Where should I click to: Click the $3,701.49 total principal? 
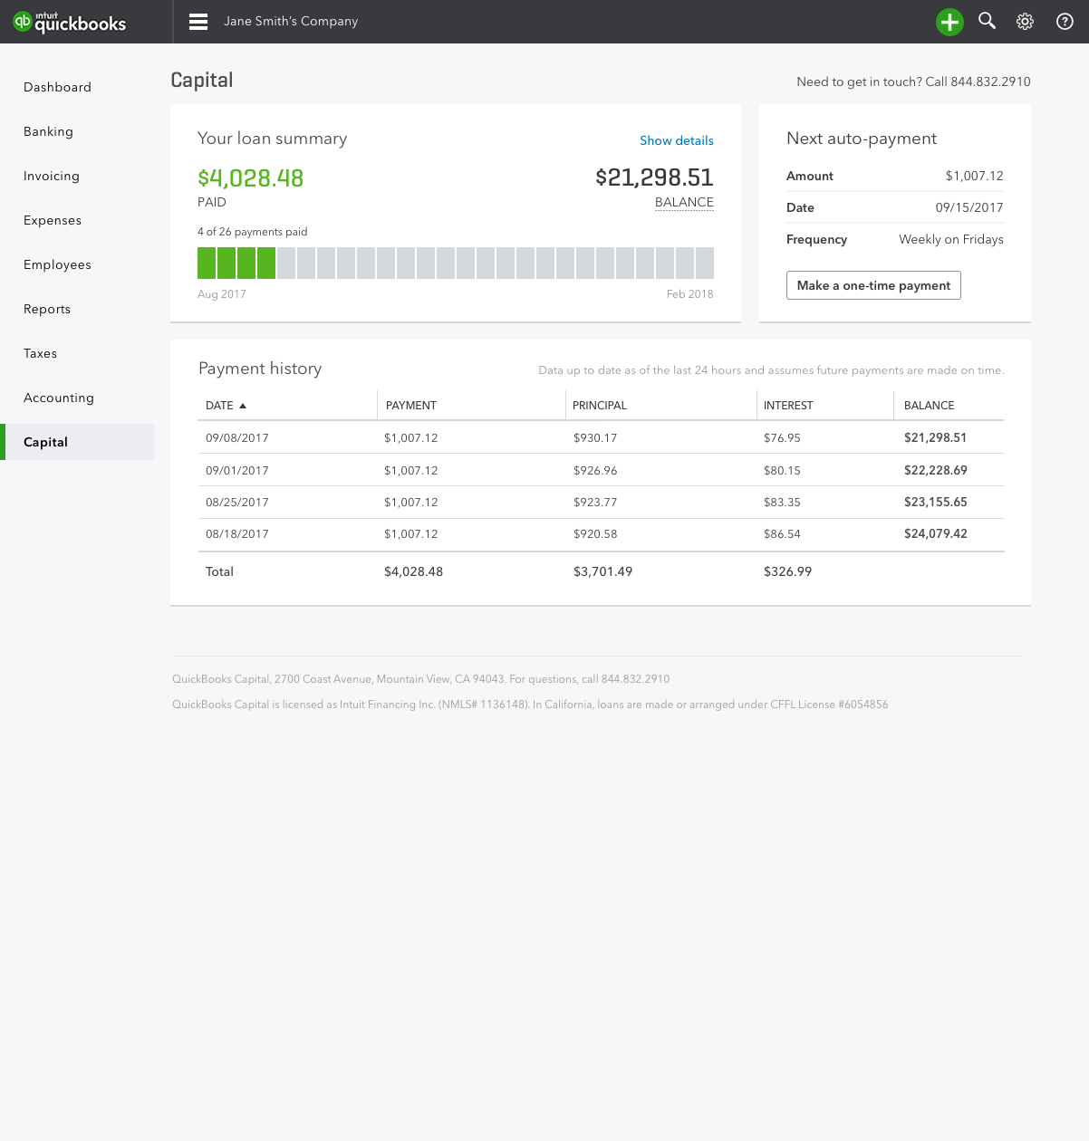602,571
